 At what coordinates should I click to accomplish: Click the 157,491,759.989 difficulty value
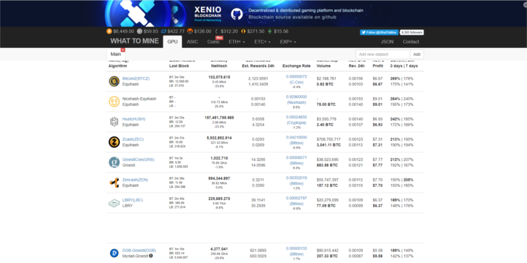click(x=219, y=118)
